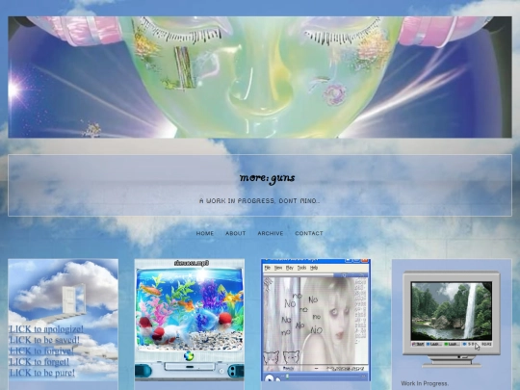Click the 'A WORK IN PROGRESS, DONT MIND..' subtitle

point(260,200)
